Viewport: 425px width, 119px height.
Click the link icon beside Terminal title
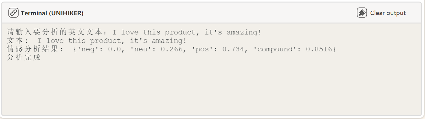pos(13,13)
